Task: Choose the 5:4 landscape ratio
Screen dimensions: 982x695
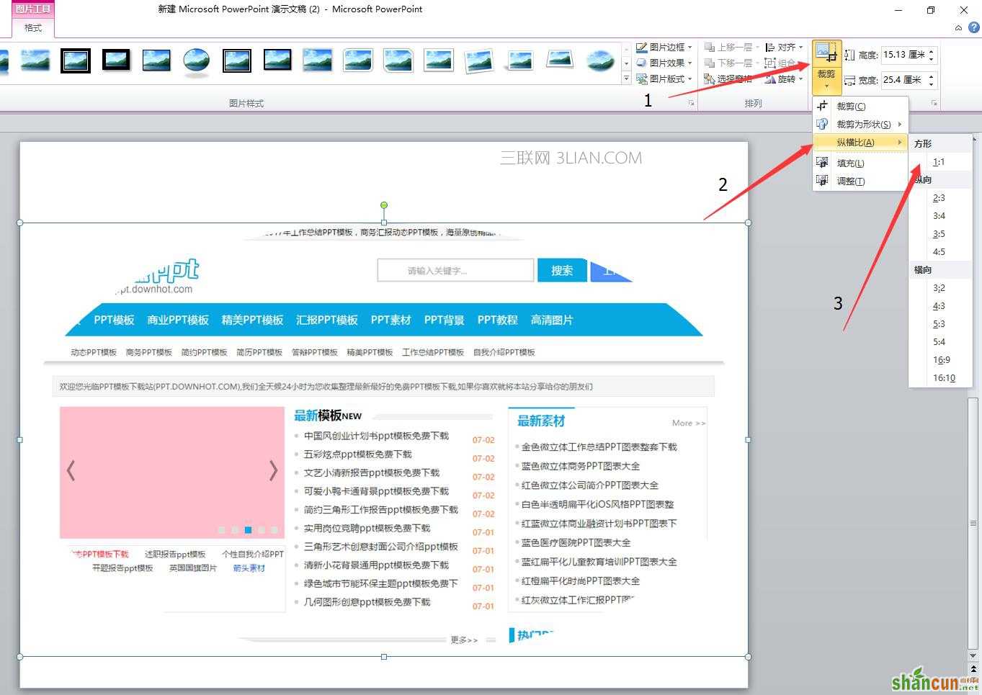Action: click(939, 341)
